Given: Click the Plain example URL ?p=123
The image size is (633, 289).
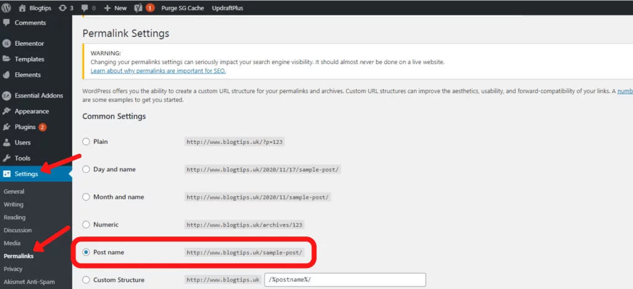Looking at the screenshot, I should pos(234,142).
